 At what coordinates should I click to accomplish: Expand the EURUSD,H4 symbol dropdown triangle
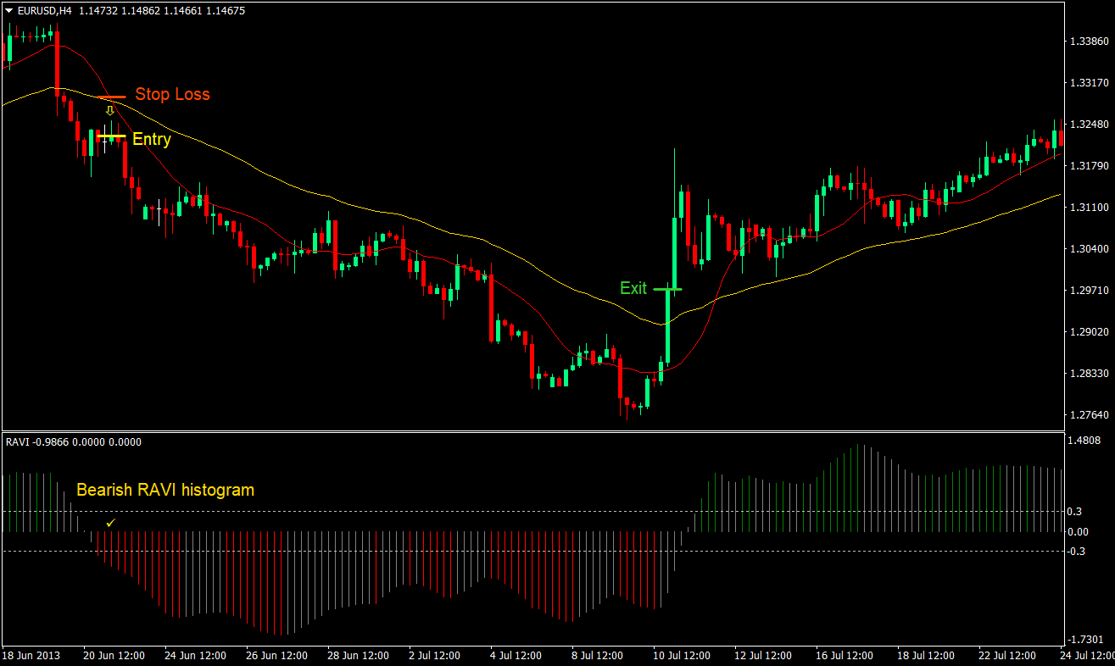coord(8,10)
